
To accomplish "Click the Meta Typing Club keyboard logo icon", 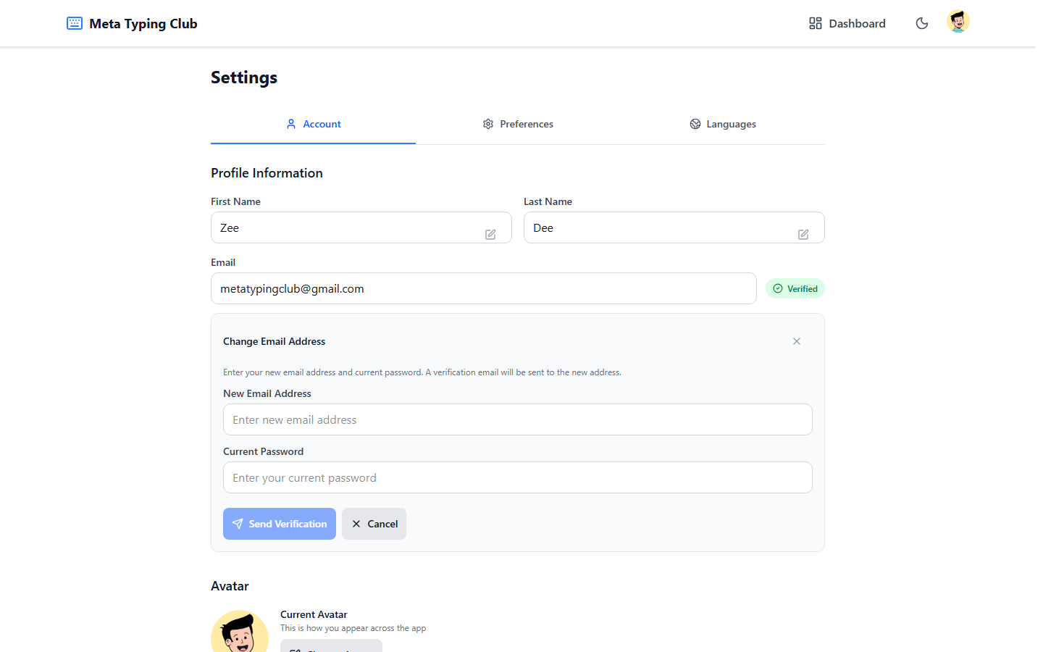I will pos(75,23).
